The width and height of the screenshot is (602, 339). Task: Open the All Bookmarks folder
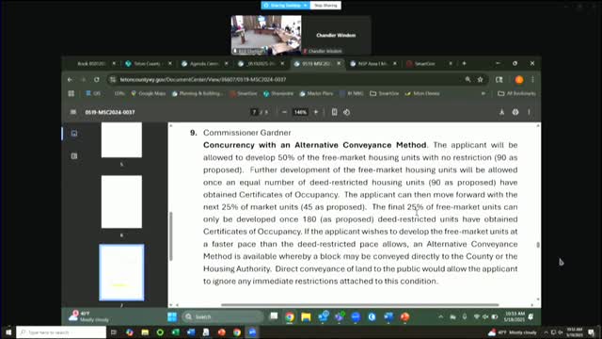click(x=516, y=93)
